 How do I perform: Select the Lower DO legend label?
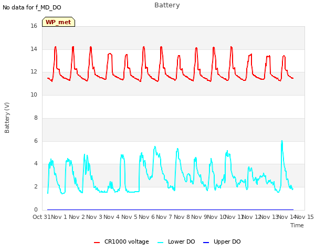pyautogui.click(x=181, y=241)
